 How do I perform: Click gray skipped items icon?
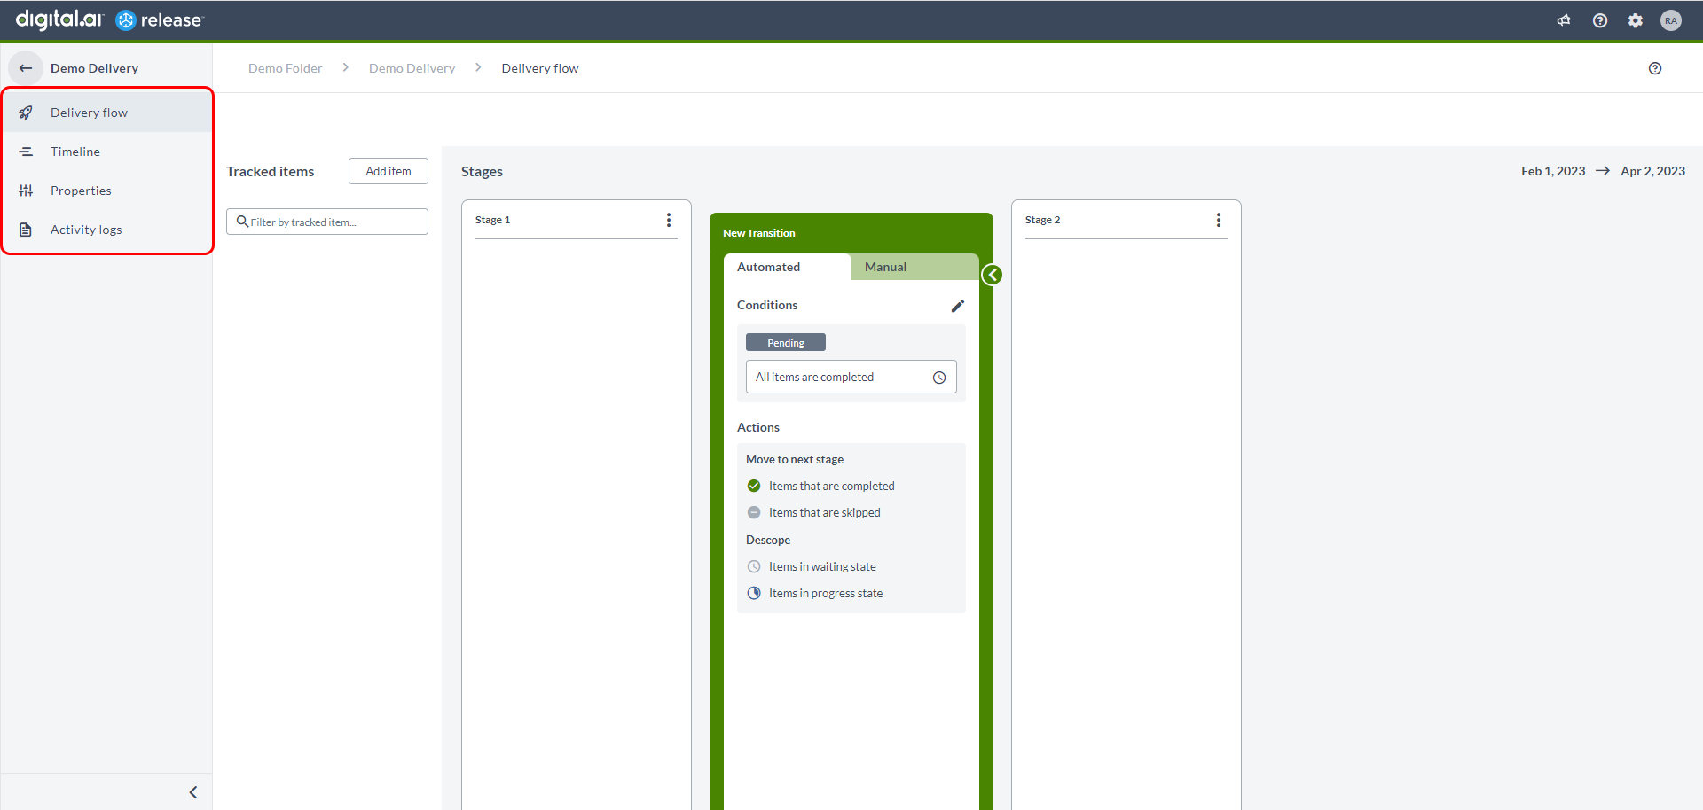coord(754,512)
